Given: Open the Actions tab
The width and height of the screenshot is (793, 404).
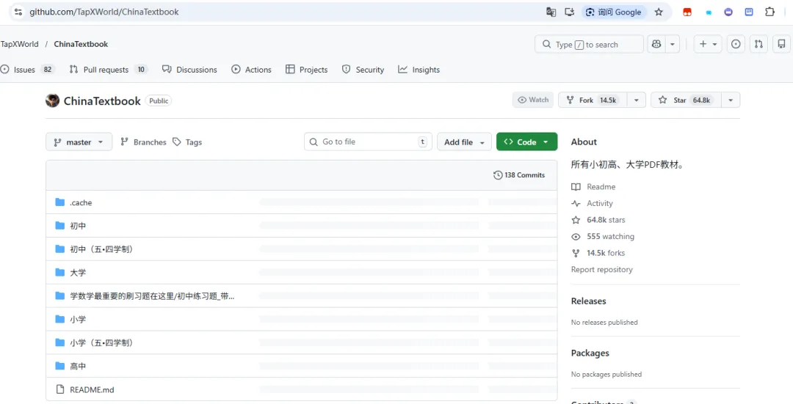Looking at the screenshot, I should point(251,70).
